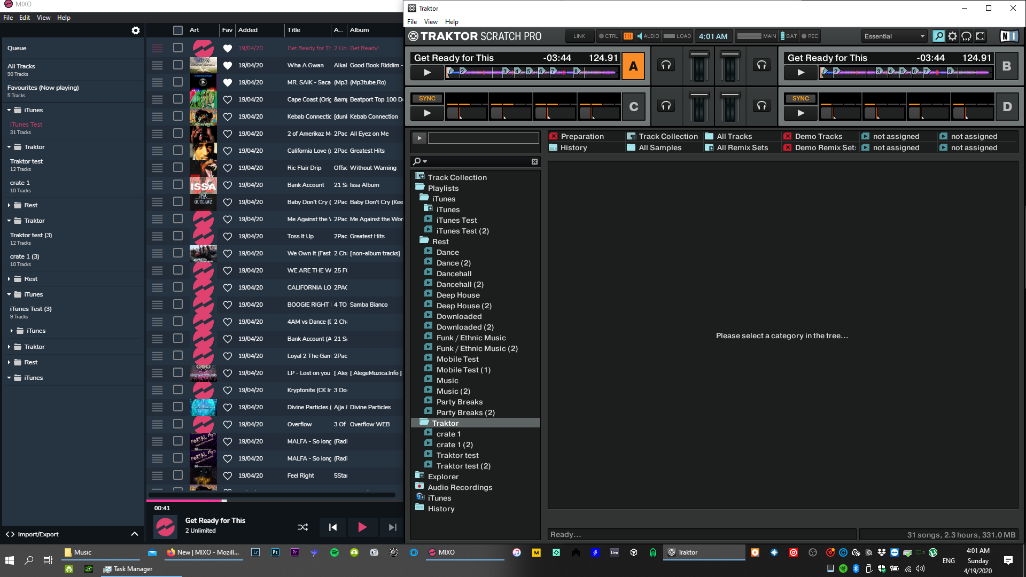Toggle shuffle in MIXO player
This screenshot has height=577, width=1026.
302,527
